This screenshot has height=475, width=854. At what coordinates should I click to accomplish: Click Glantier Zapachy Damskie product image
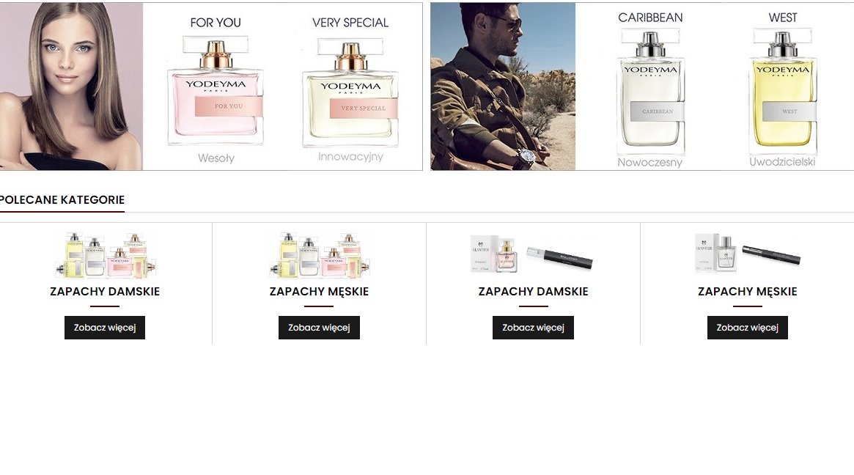tap(532, 254)
